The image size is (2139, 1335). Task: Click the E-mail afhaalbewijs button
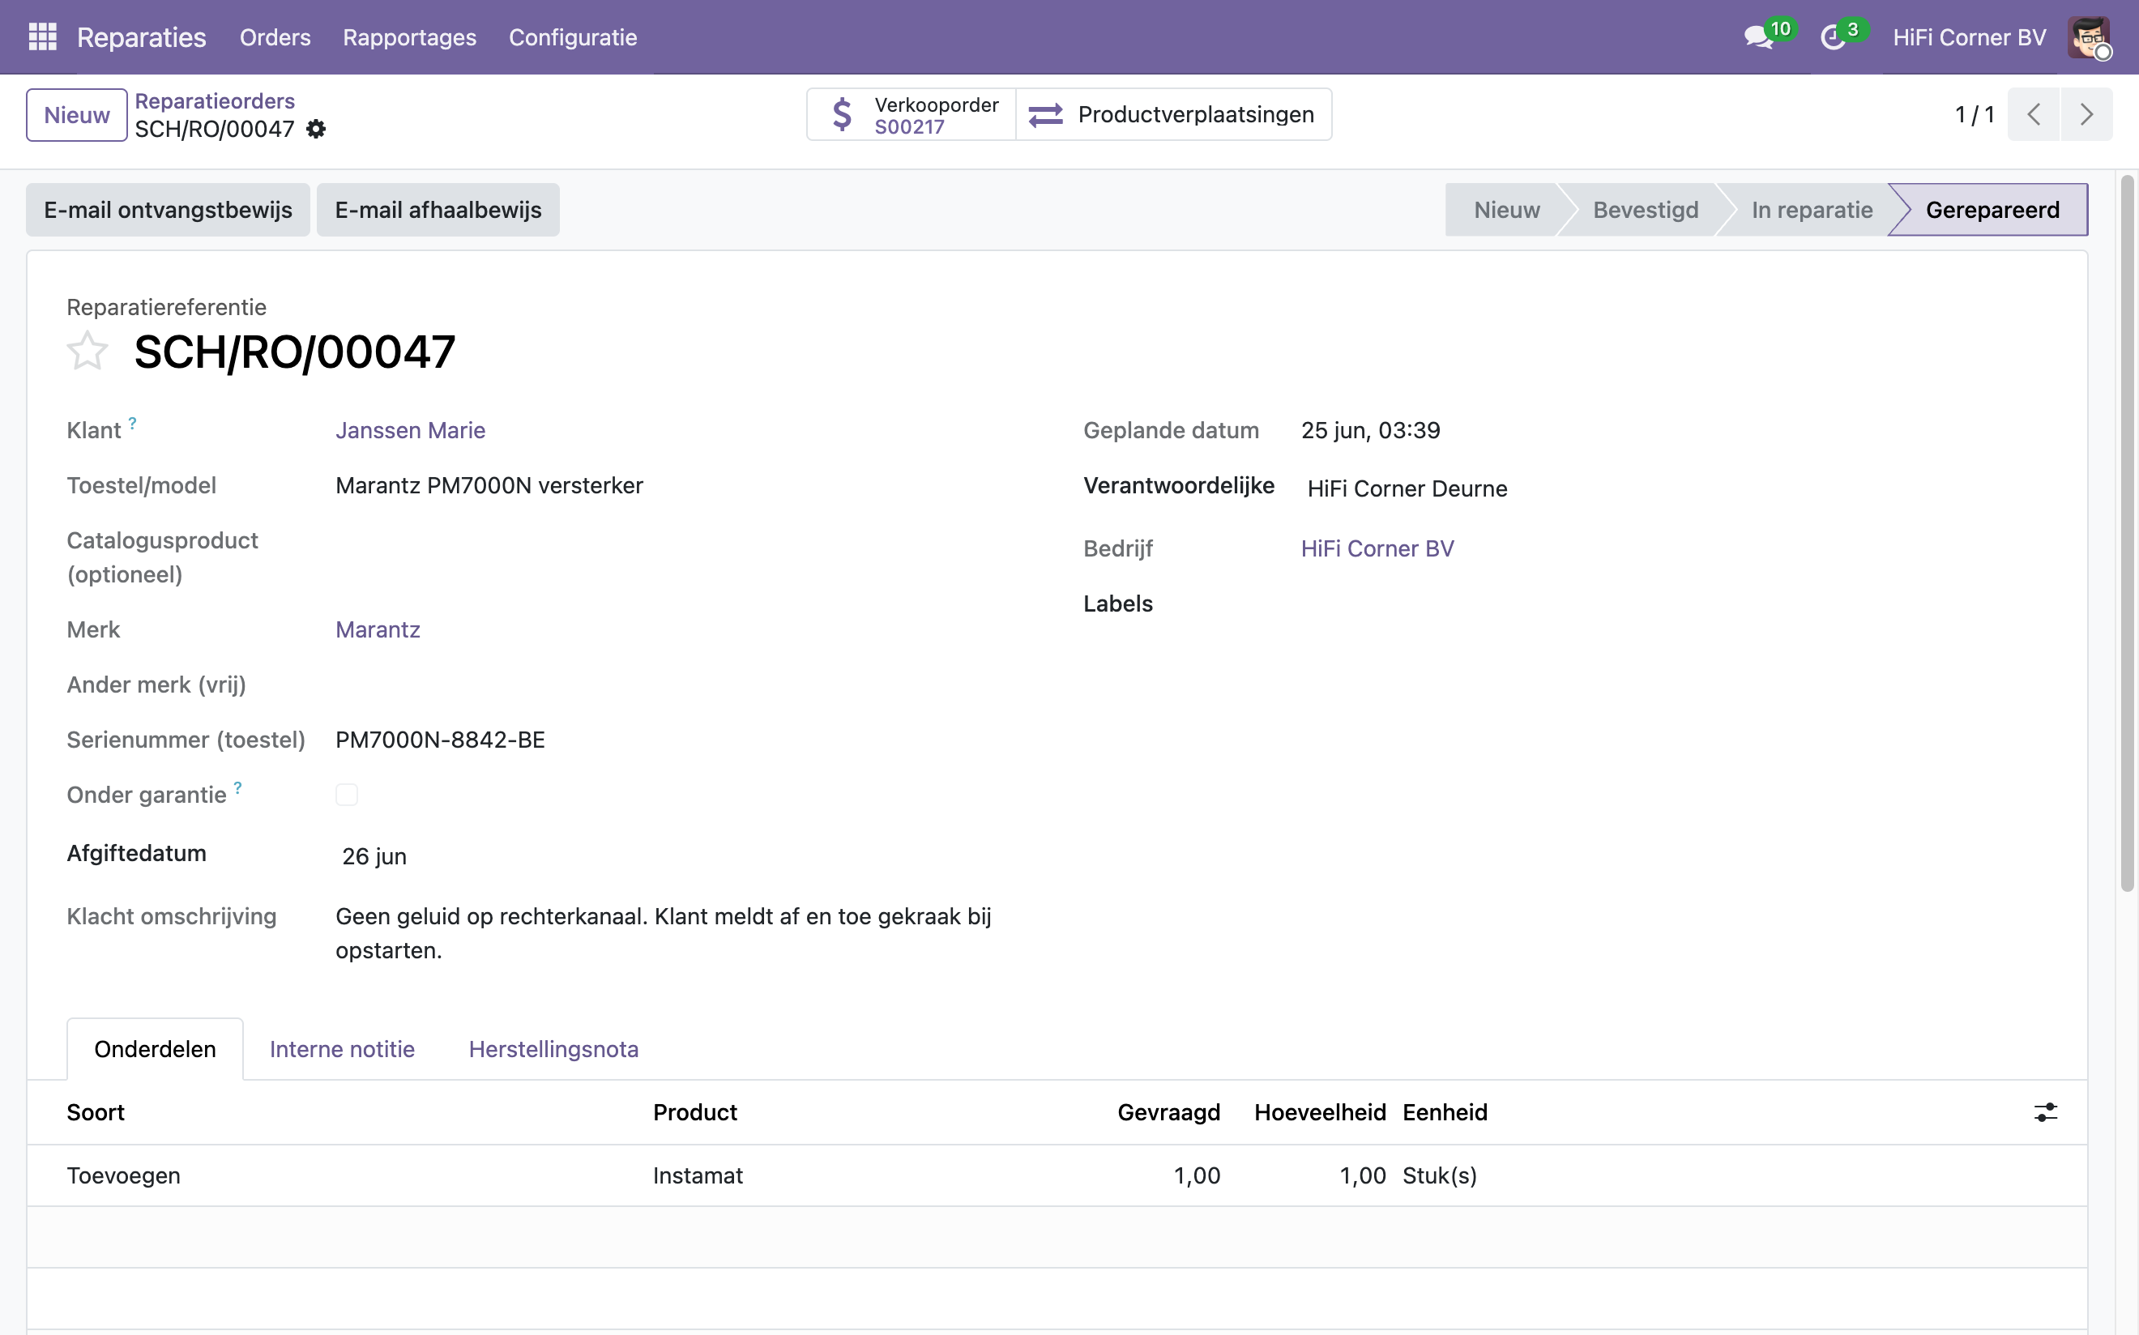click(x=438, y=210)
